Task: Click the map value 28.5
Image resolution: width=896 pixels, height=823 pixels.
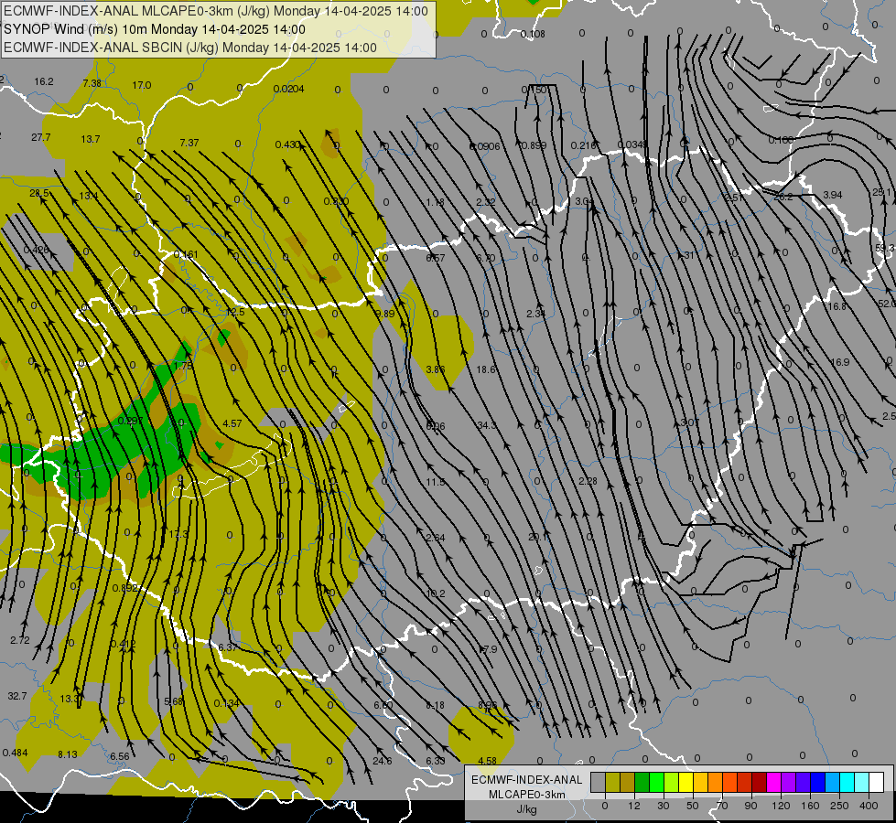Action: coord(38,194)
